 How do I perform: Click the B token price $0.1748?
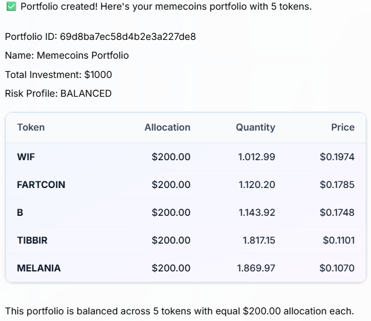pyautogui.click(x=337, y=212)
